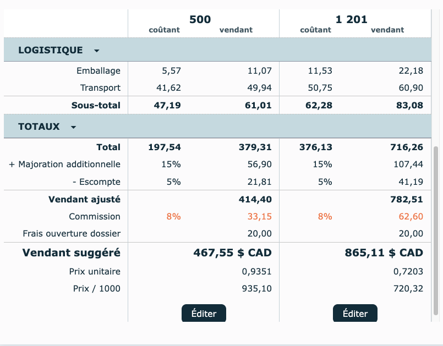The height and width of the screenshot is (346, 443).
Task: Click Éditer under the 500 quantity column
Action: coord(204,314)
